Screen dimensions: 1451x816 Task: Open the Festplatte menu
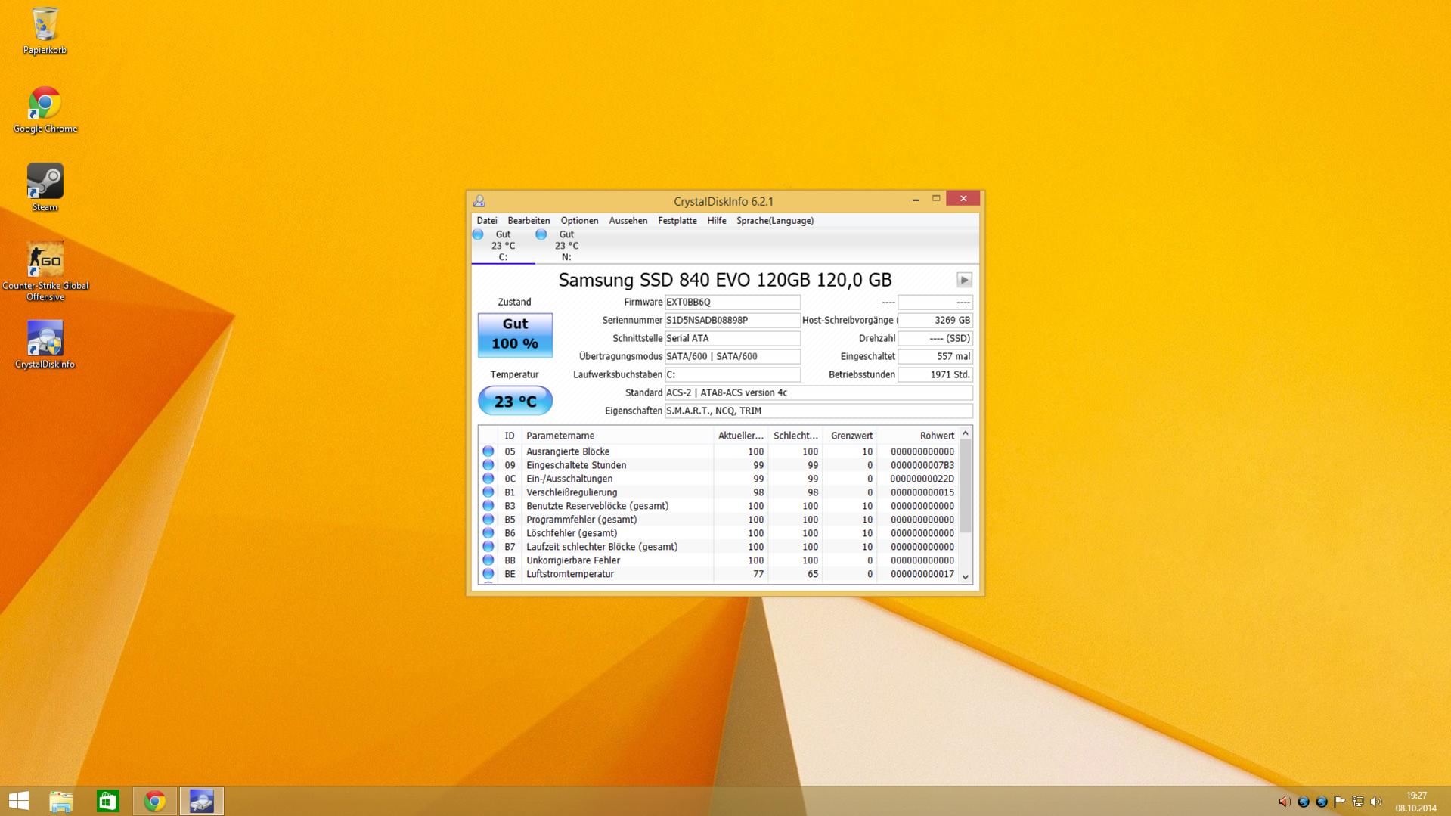(677, 221)
